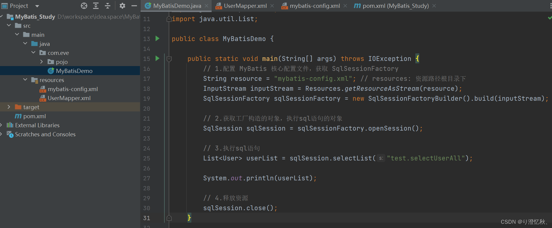Click the Project panel title icon
The width and height of the screenshot is (552, 228).
5,6
